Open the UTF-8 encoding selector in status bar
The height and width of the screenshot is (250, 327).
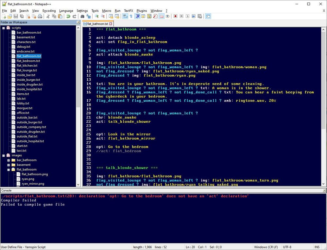(287, 247)
